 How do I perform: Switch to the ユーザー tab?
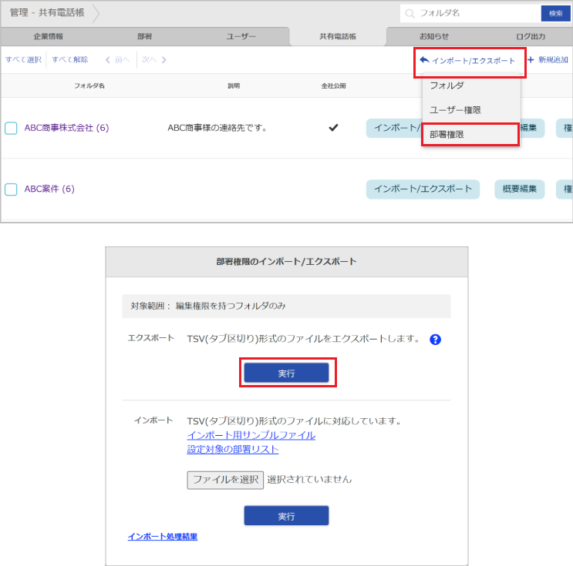(x=241, y=36)
